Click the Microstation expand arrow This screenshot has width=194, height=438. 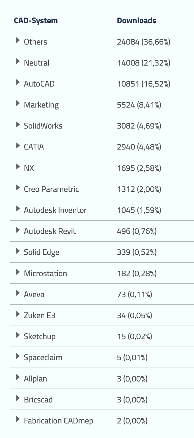18,272
